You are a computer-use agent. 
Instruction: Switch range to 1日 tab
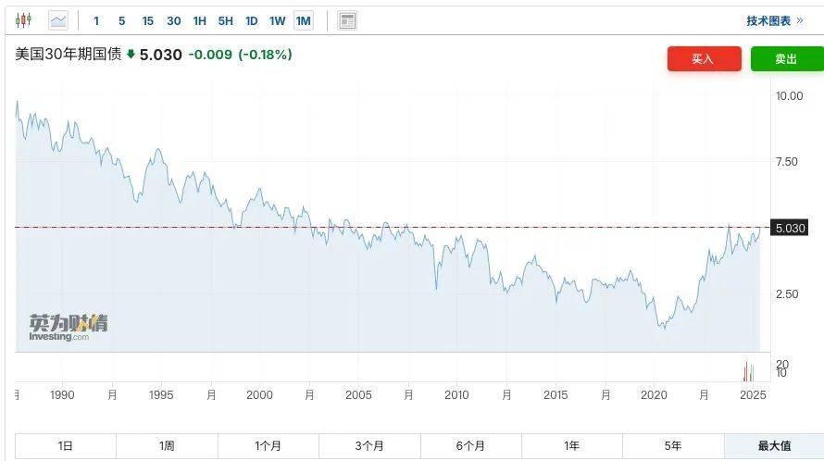click(x=65, y=446)
